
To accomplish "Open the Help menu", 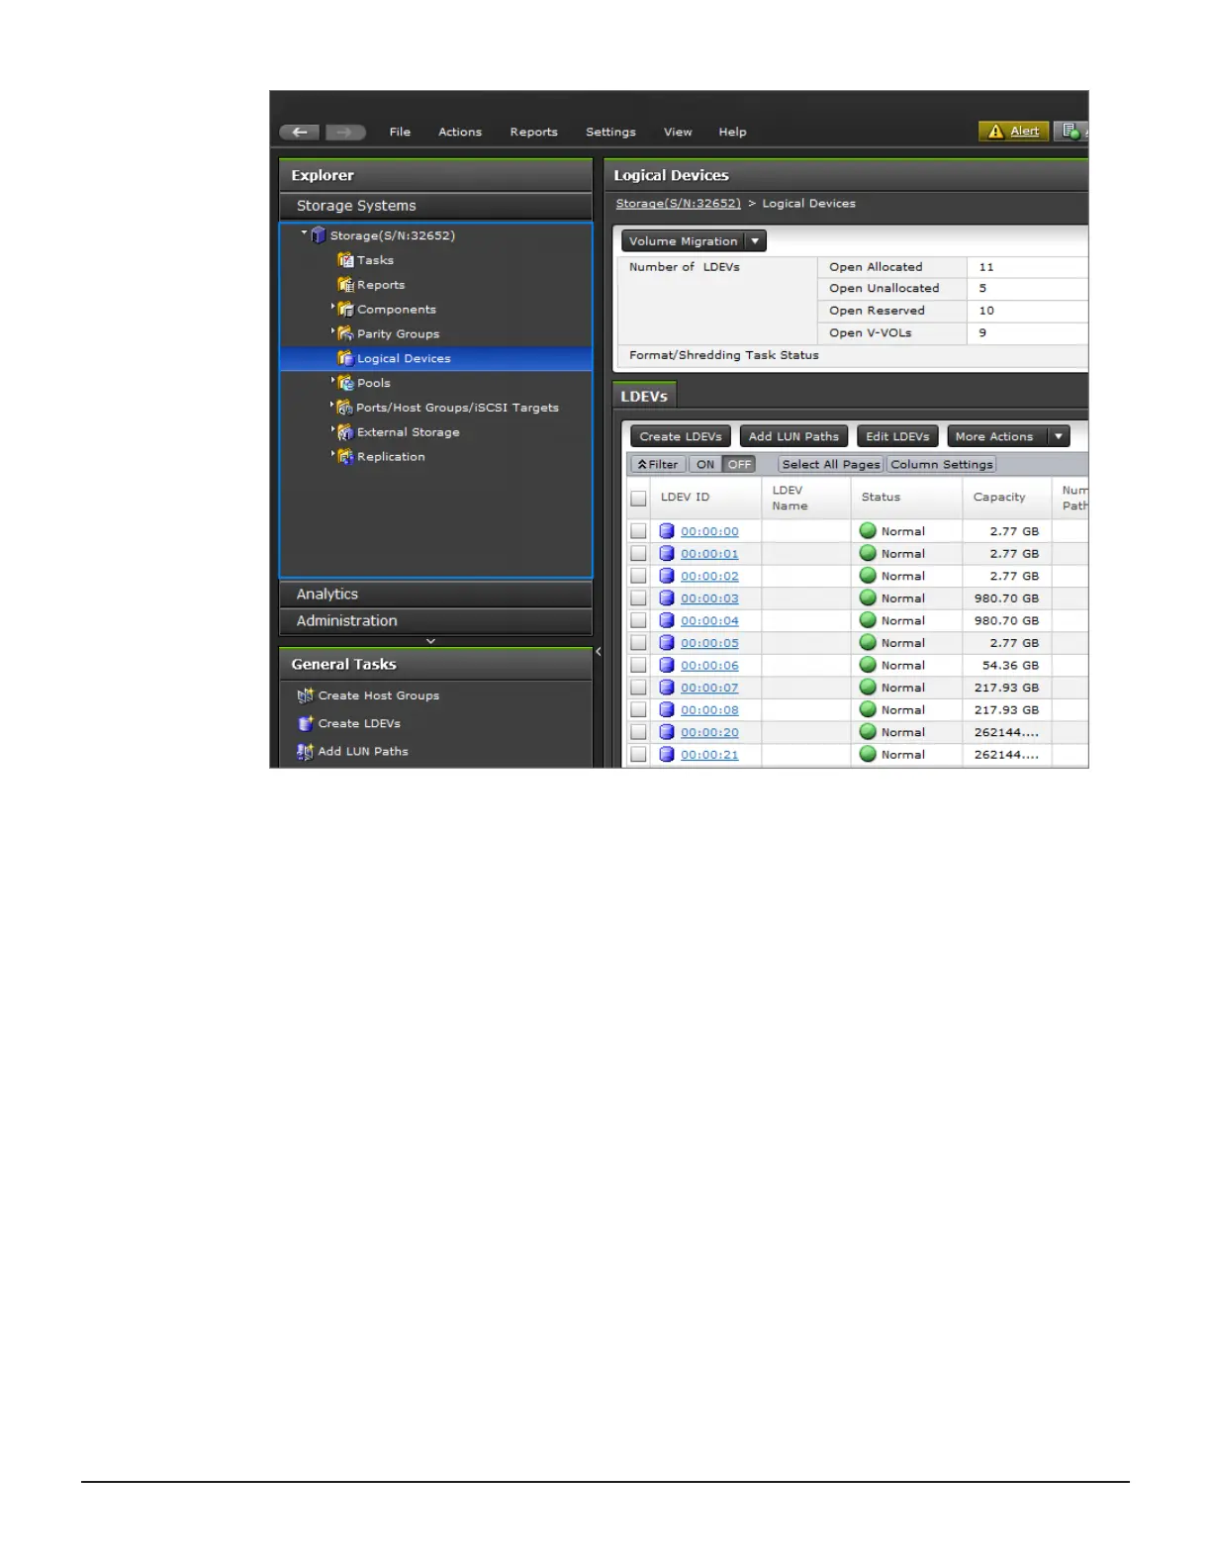I will point(732,132).
